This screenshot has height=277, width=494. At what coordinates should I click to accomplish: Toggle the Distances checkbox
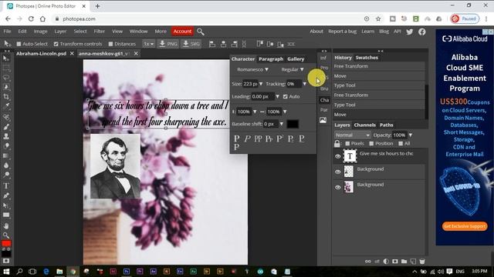[x=110, y=44]
